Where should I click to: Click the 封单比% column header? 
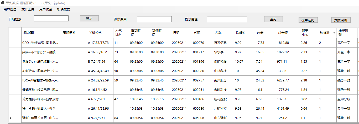tap(309, 33)
